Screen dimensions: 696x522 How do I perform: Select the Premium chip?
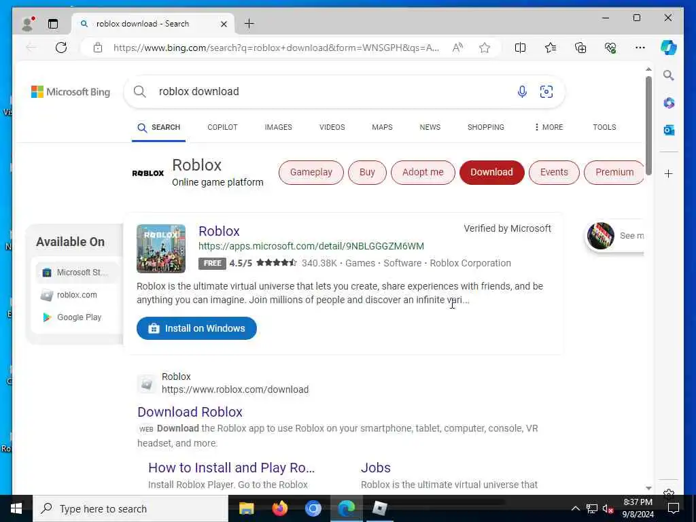click(614, 172)
